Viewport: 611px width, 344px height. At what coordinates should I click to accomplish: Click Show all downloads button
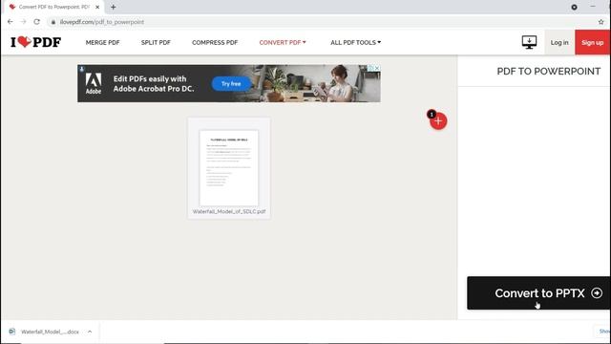point(602,332)
